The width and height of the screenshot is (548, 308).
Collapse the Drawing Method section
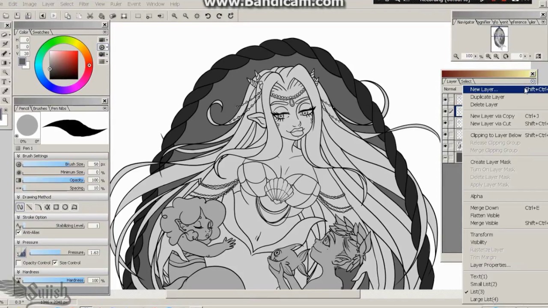pyautogui.click(x=18, y=197)
